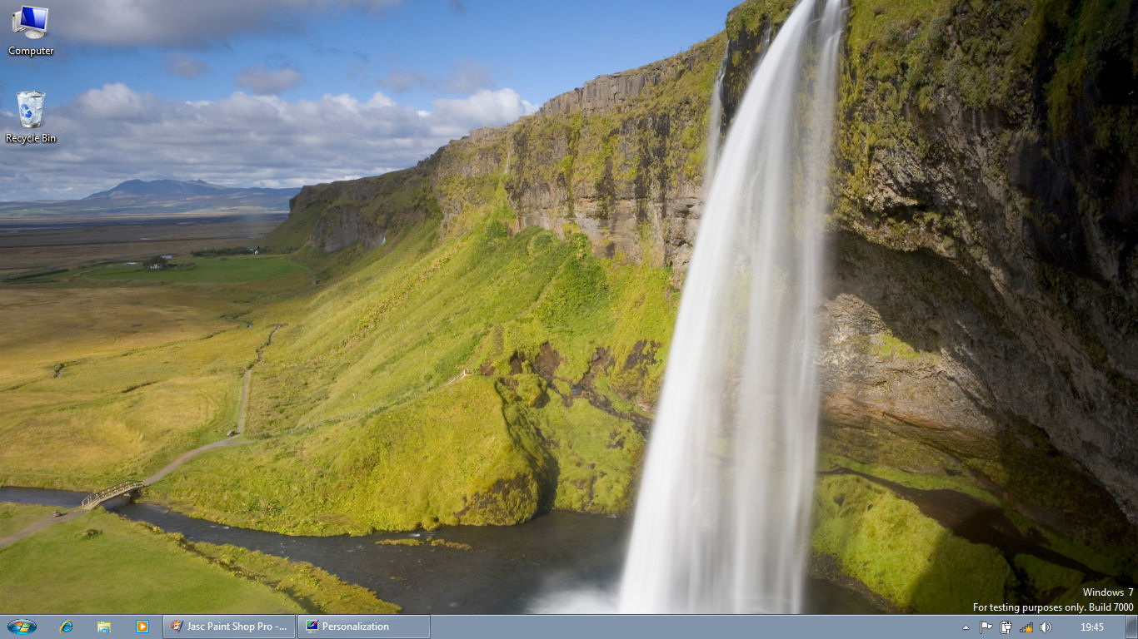1138x639 pixels.
Task: Switch to the Personalization window
Action: coord(364,627)
